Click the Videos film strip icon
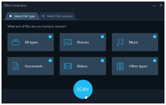The height and width of the screenshot is (105, 166). coord(68,66)
